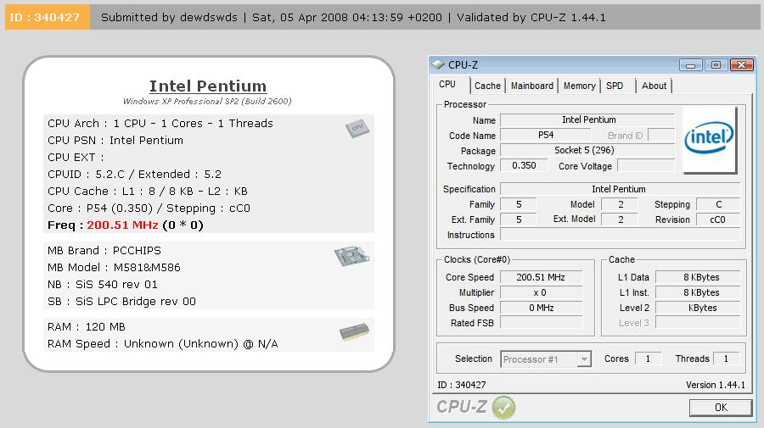Close the CPU-Z window

coord(742,65)
